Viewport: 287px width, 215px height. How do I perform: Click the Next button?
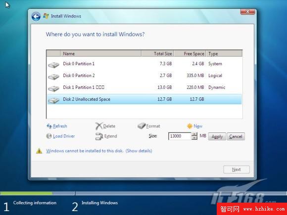click(237, 170)
